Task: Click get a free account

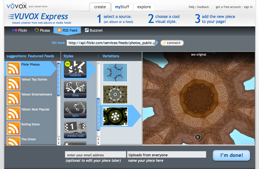Action: pyautogui.click(x=228, y=7)
